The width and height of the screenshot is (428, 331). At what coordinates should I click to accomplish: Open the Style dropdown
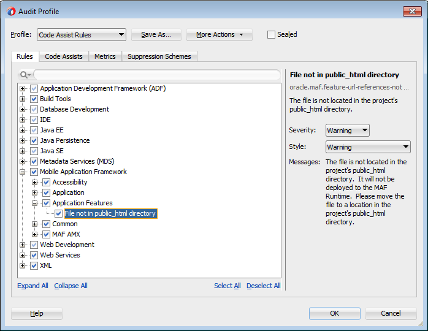tap(368, 147)
